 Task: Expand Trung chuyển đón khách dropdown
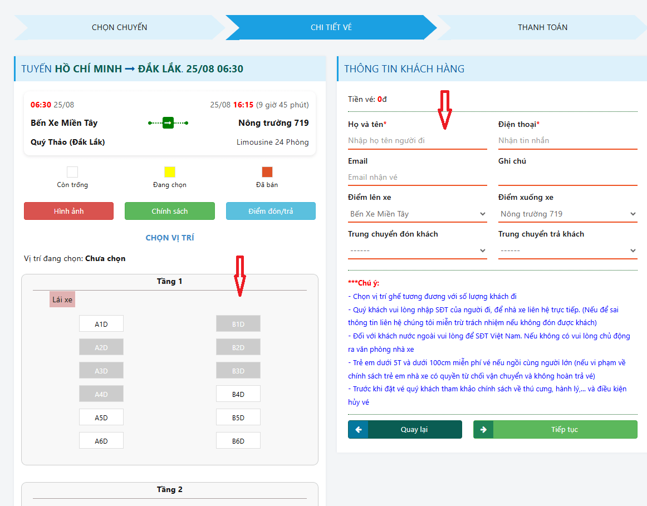pos(417,250)
